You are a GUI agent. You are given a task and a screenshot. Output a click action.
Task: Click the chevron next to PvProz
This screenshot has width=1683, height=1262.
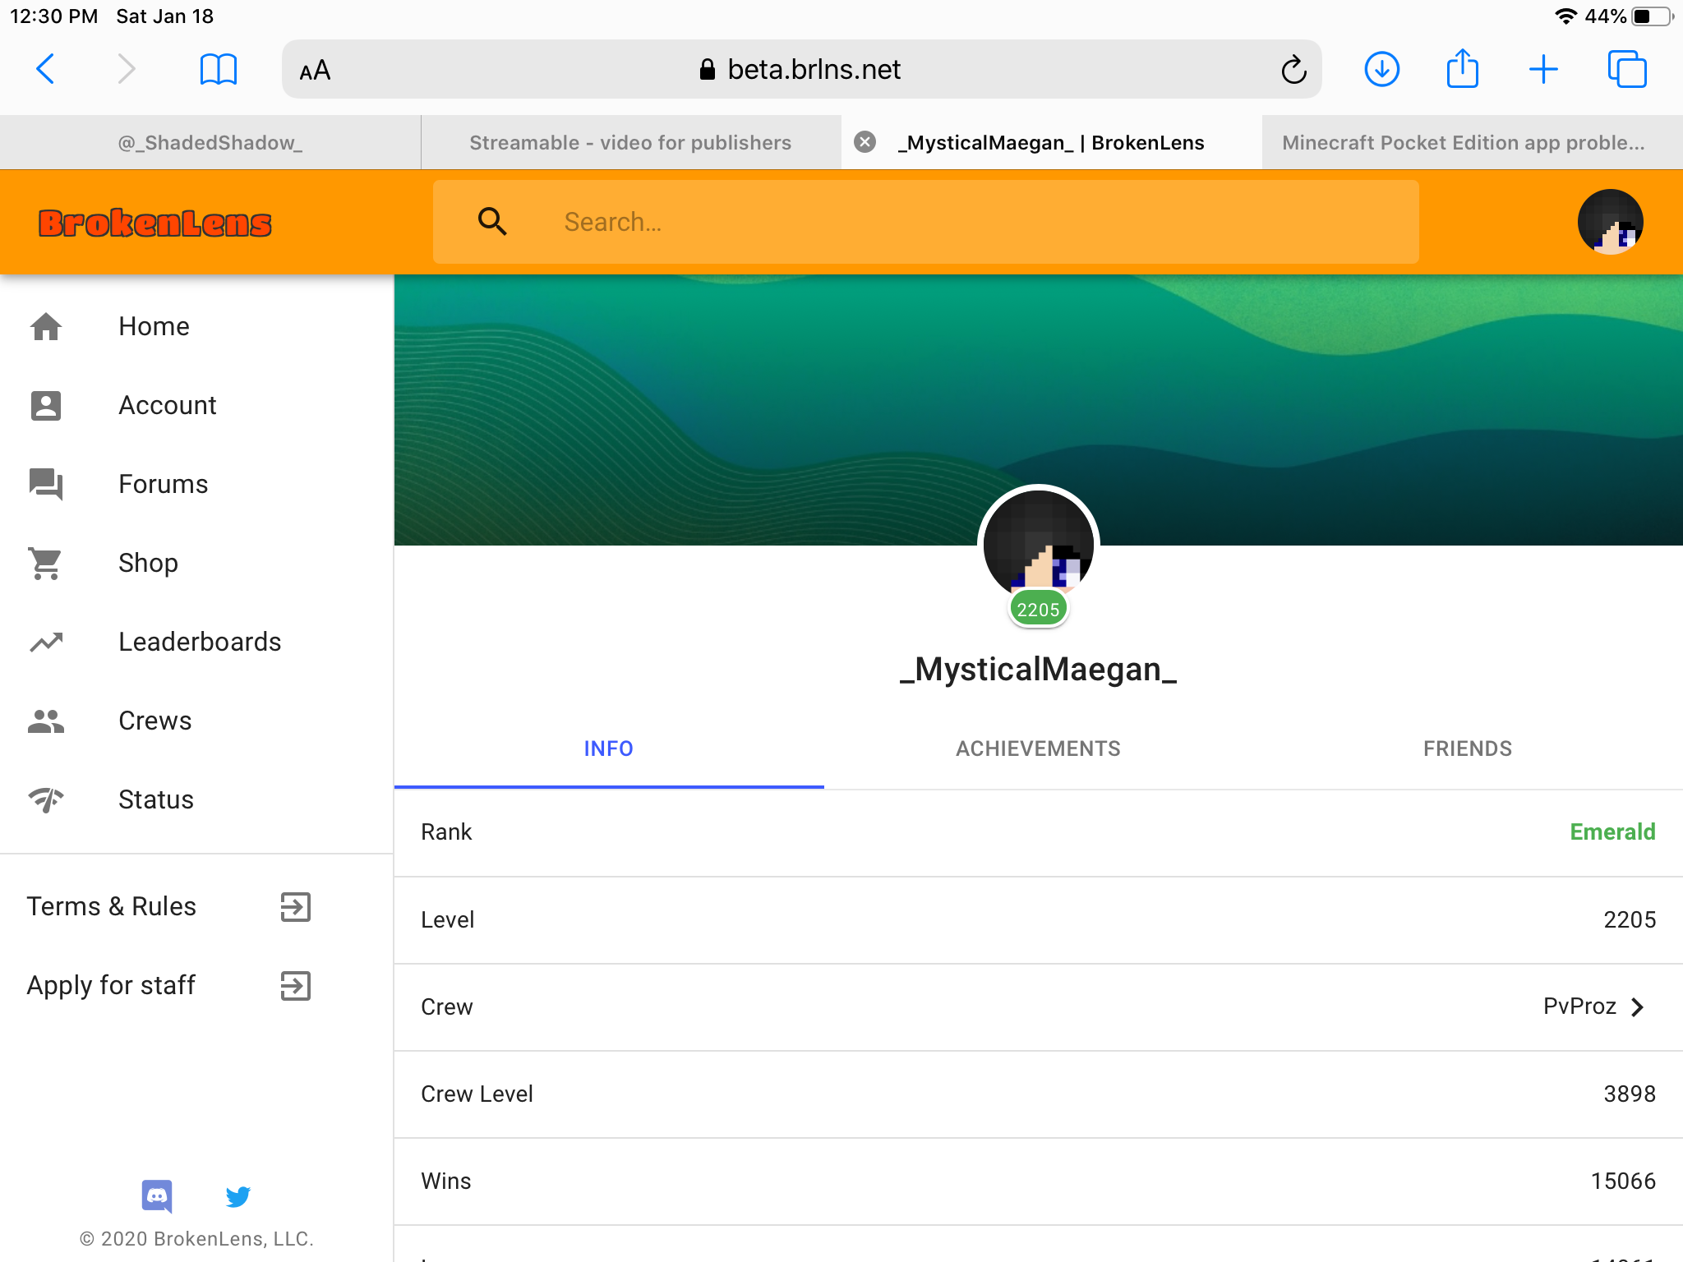pos(1637,1007)
